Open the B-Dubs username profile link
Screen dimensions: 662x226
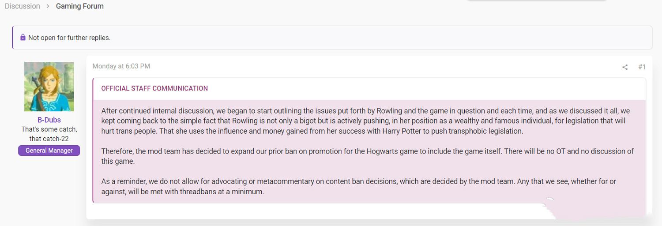tap(49, 120)
